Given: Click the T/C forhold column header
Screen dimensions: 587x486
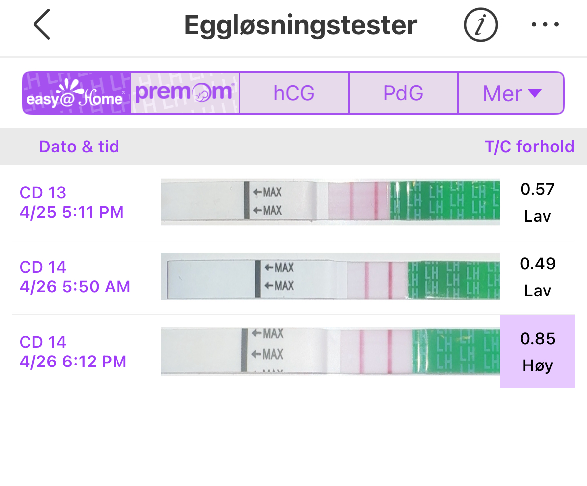Looking at the screenshot, I should point(529,147).
